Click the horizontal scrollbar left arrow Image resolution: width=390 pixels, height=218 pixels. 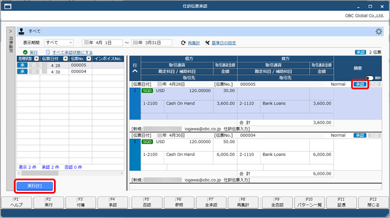(x=19, y=173)
